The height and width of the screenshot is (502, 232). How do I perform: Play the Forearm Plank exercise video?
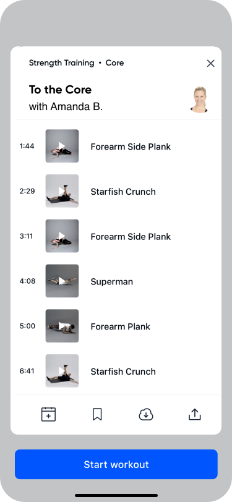62,326
